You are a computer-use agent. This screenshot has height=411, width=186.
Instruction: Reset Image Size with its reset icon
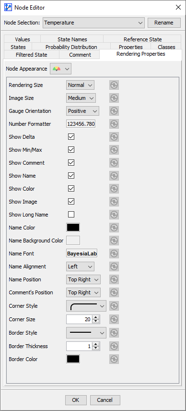[x=114, y=98]
